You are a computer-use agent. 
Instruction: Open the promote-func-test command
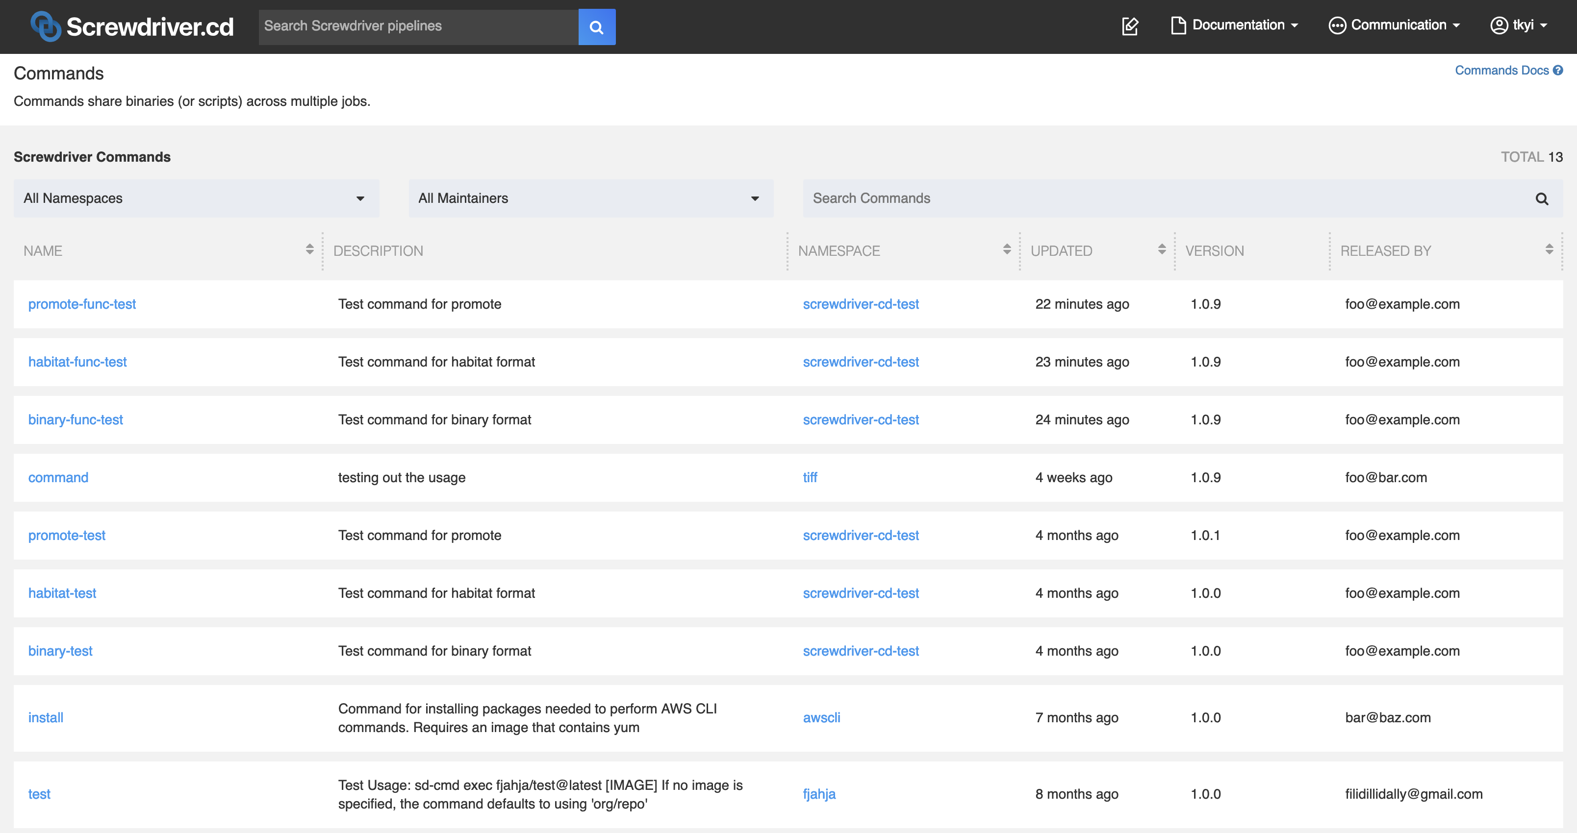[82, 304]
